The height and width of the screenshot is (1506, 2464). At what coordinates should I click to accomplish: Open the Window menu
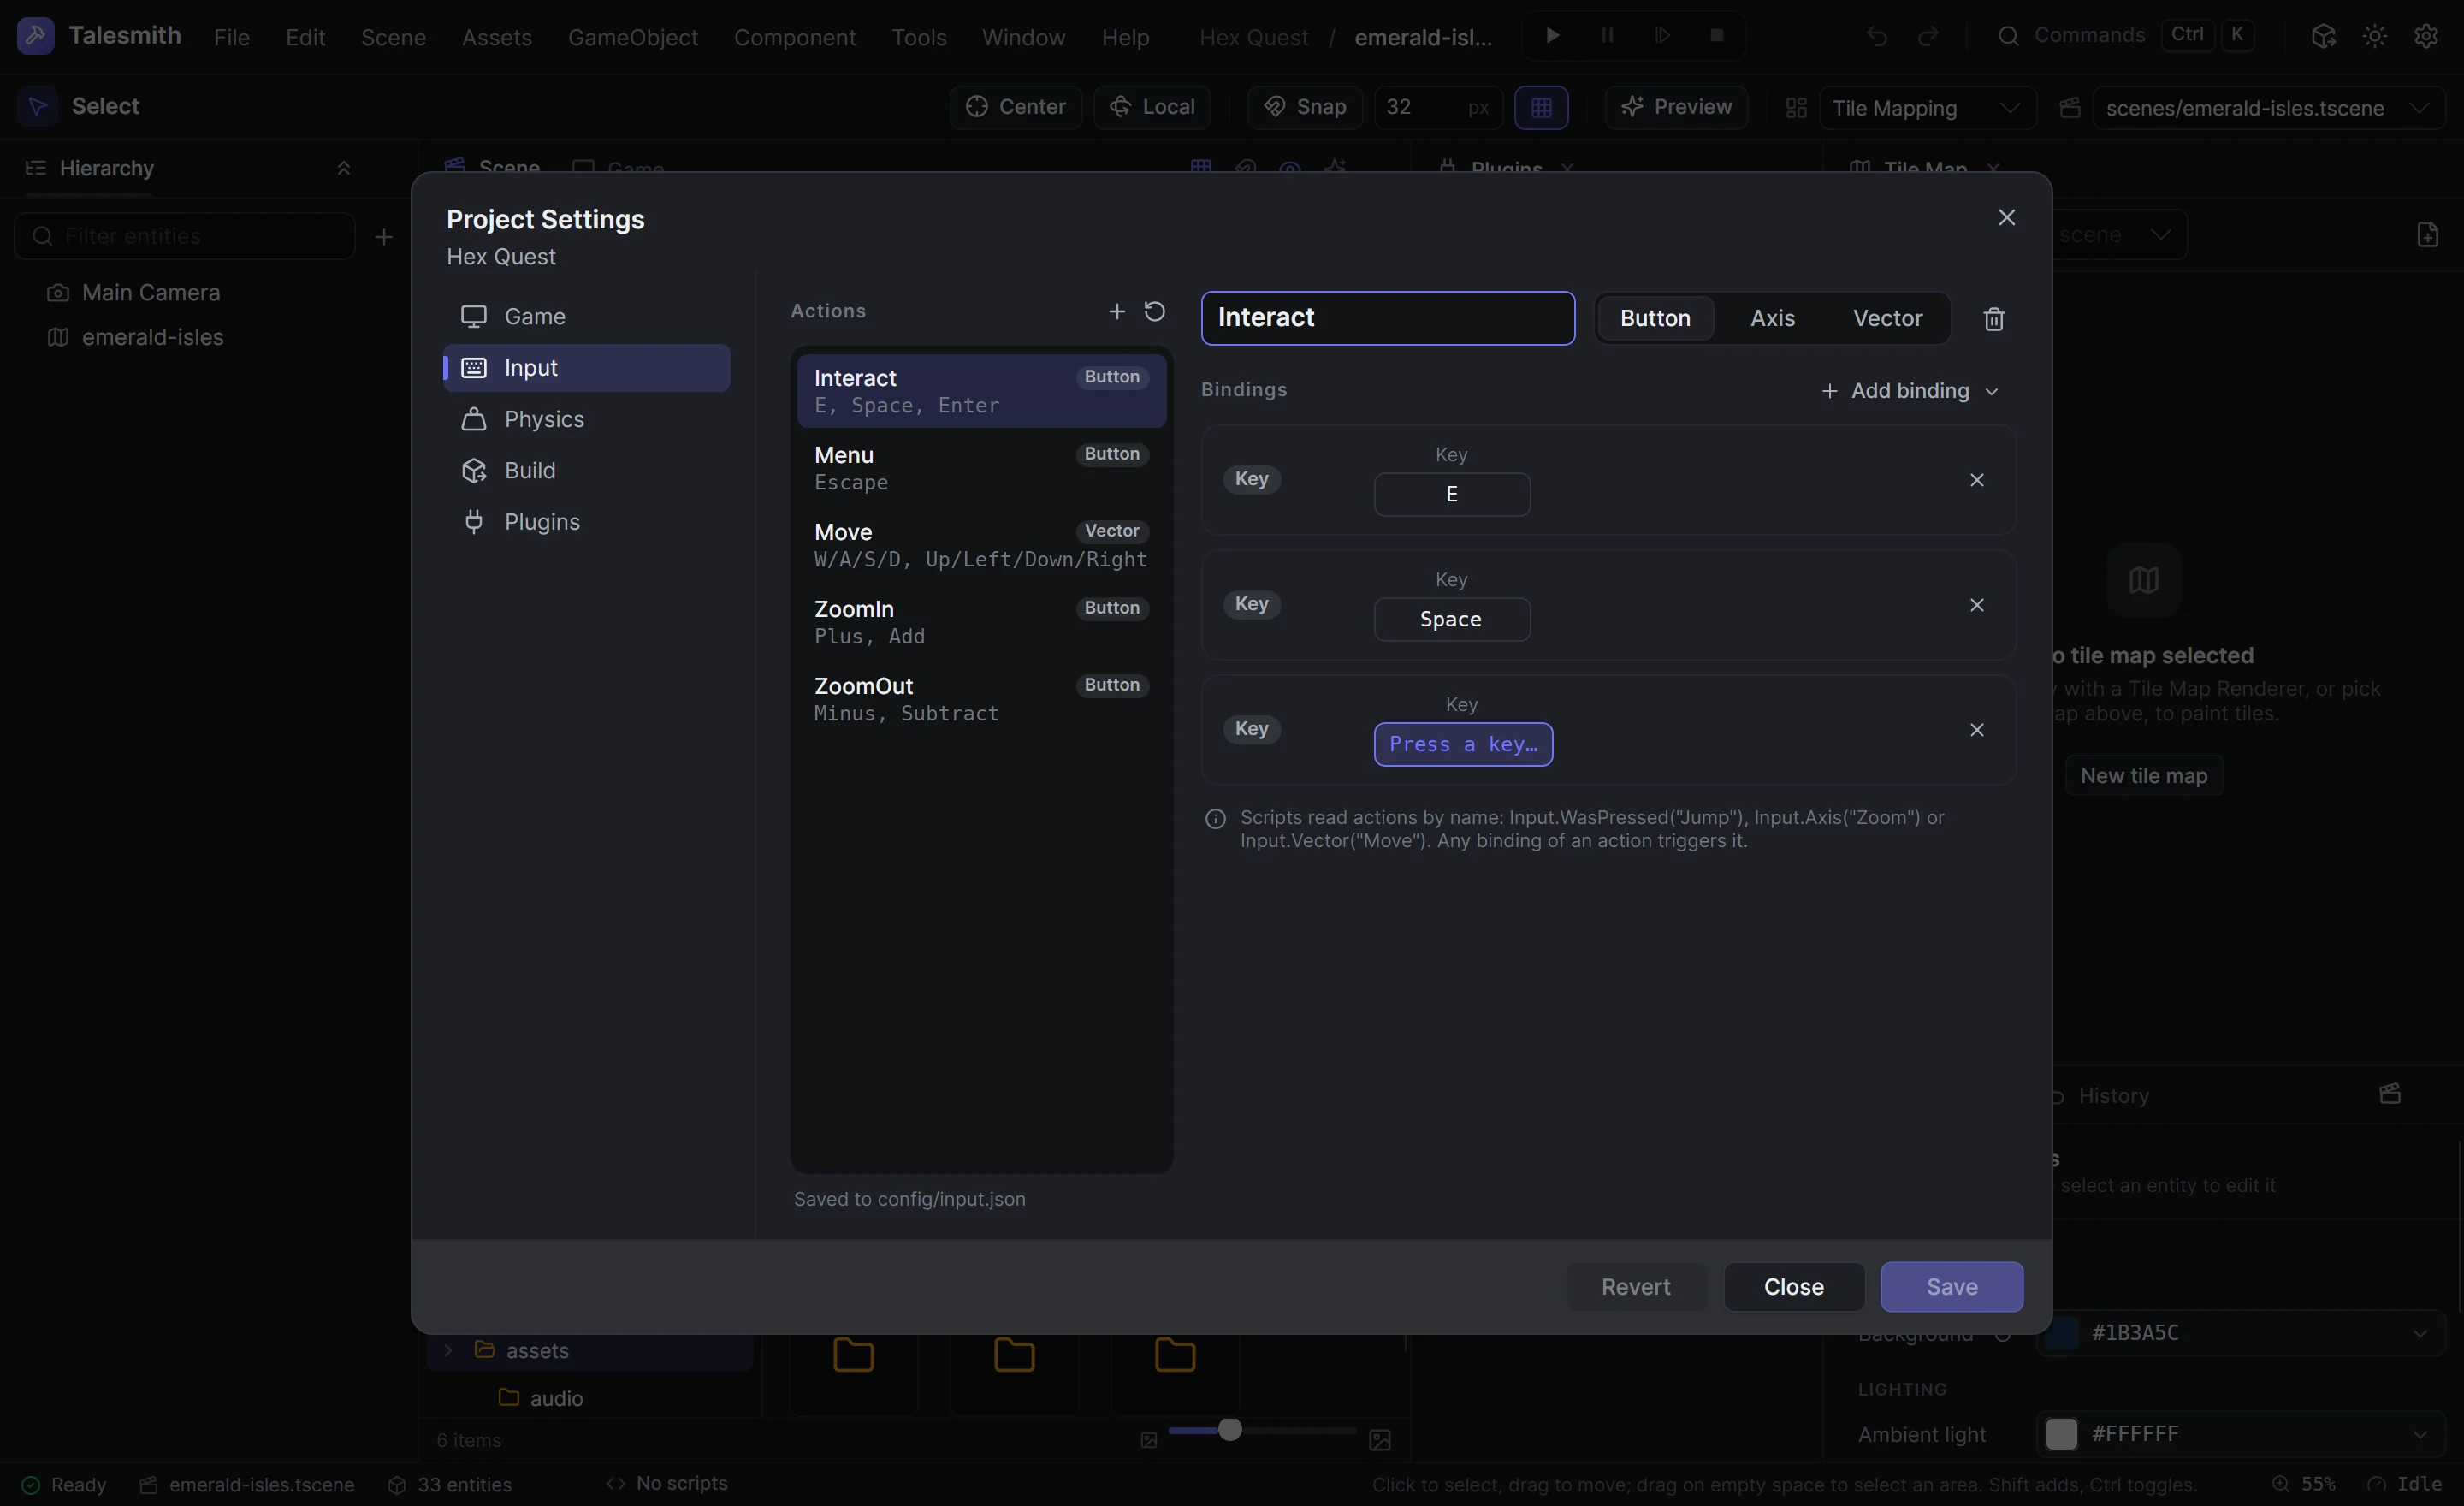pos(1023,37)
